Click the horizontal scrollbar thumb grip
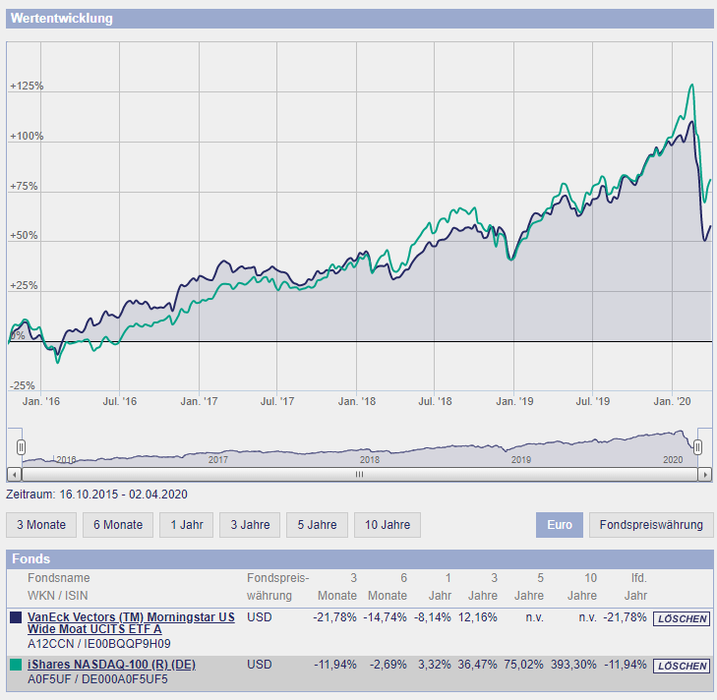Viewport: 717px width, 700px height. pyautogui.click(x=359, y=475)
